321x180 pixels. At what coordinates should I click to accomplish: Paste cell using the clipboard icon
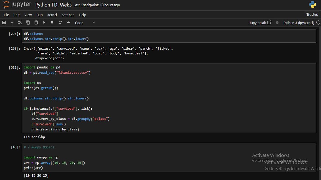point(36,23)
